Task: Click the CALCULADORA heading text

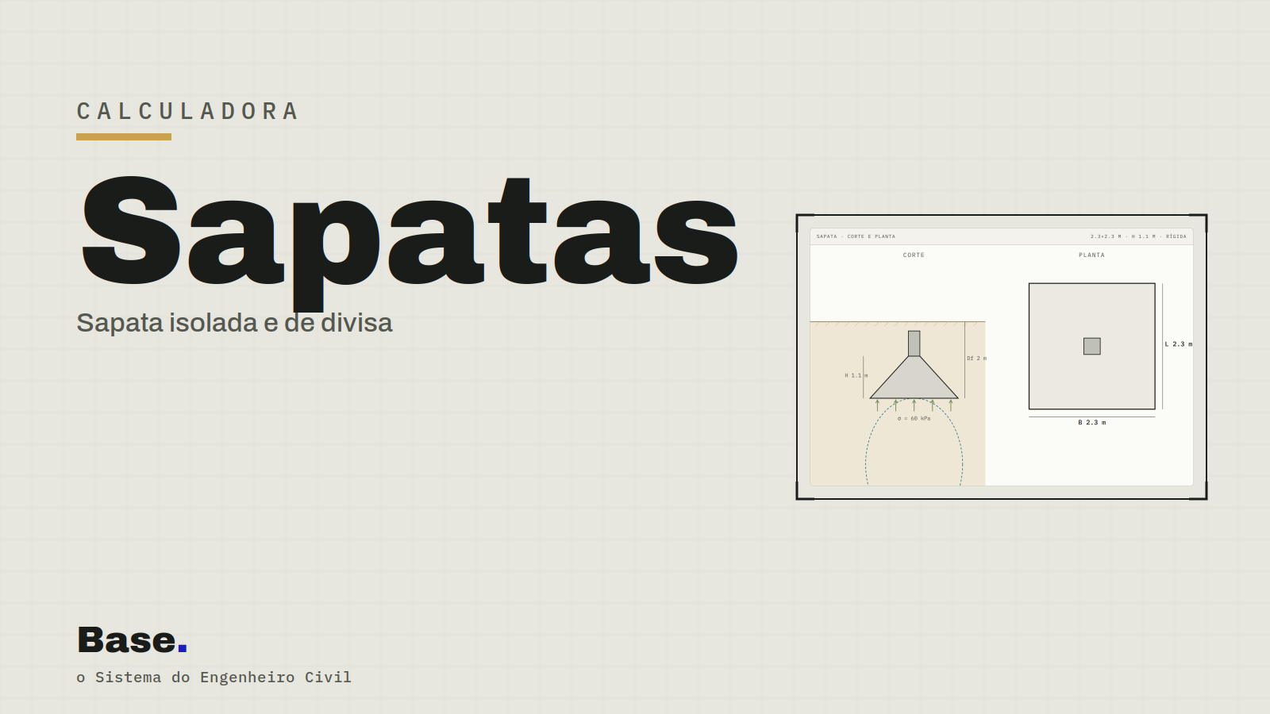Action: tap(187, 111)
